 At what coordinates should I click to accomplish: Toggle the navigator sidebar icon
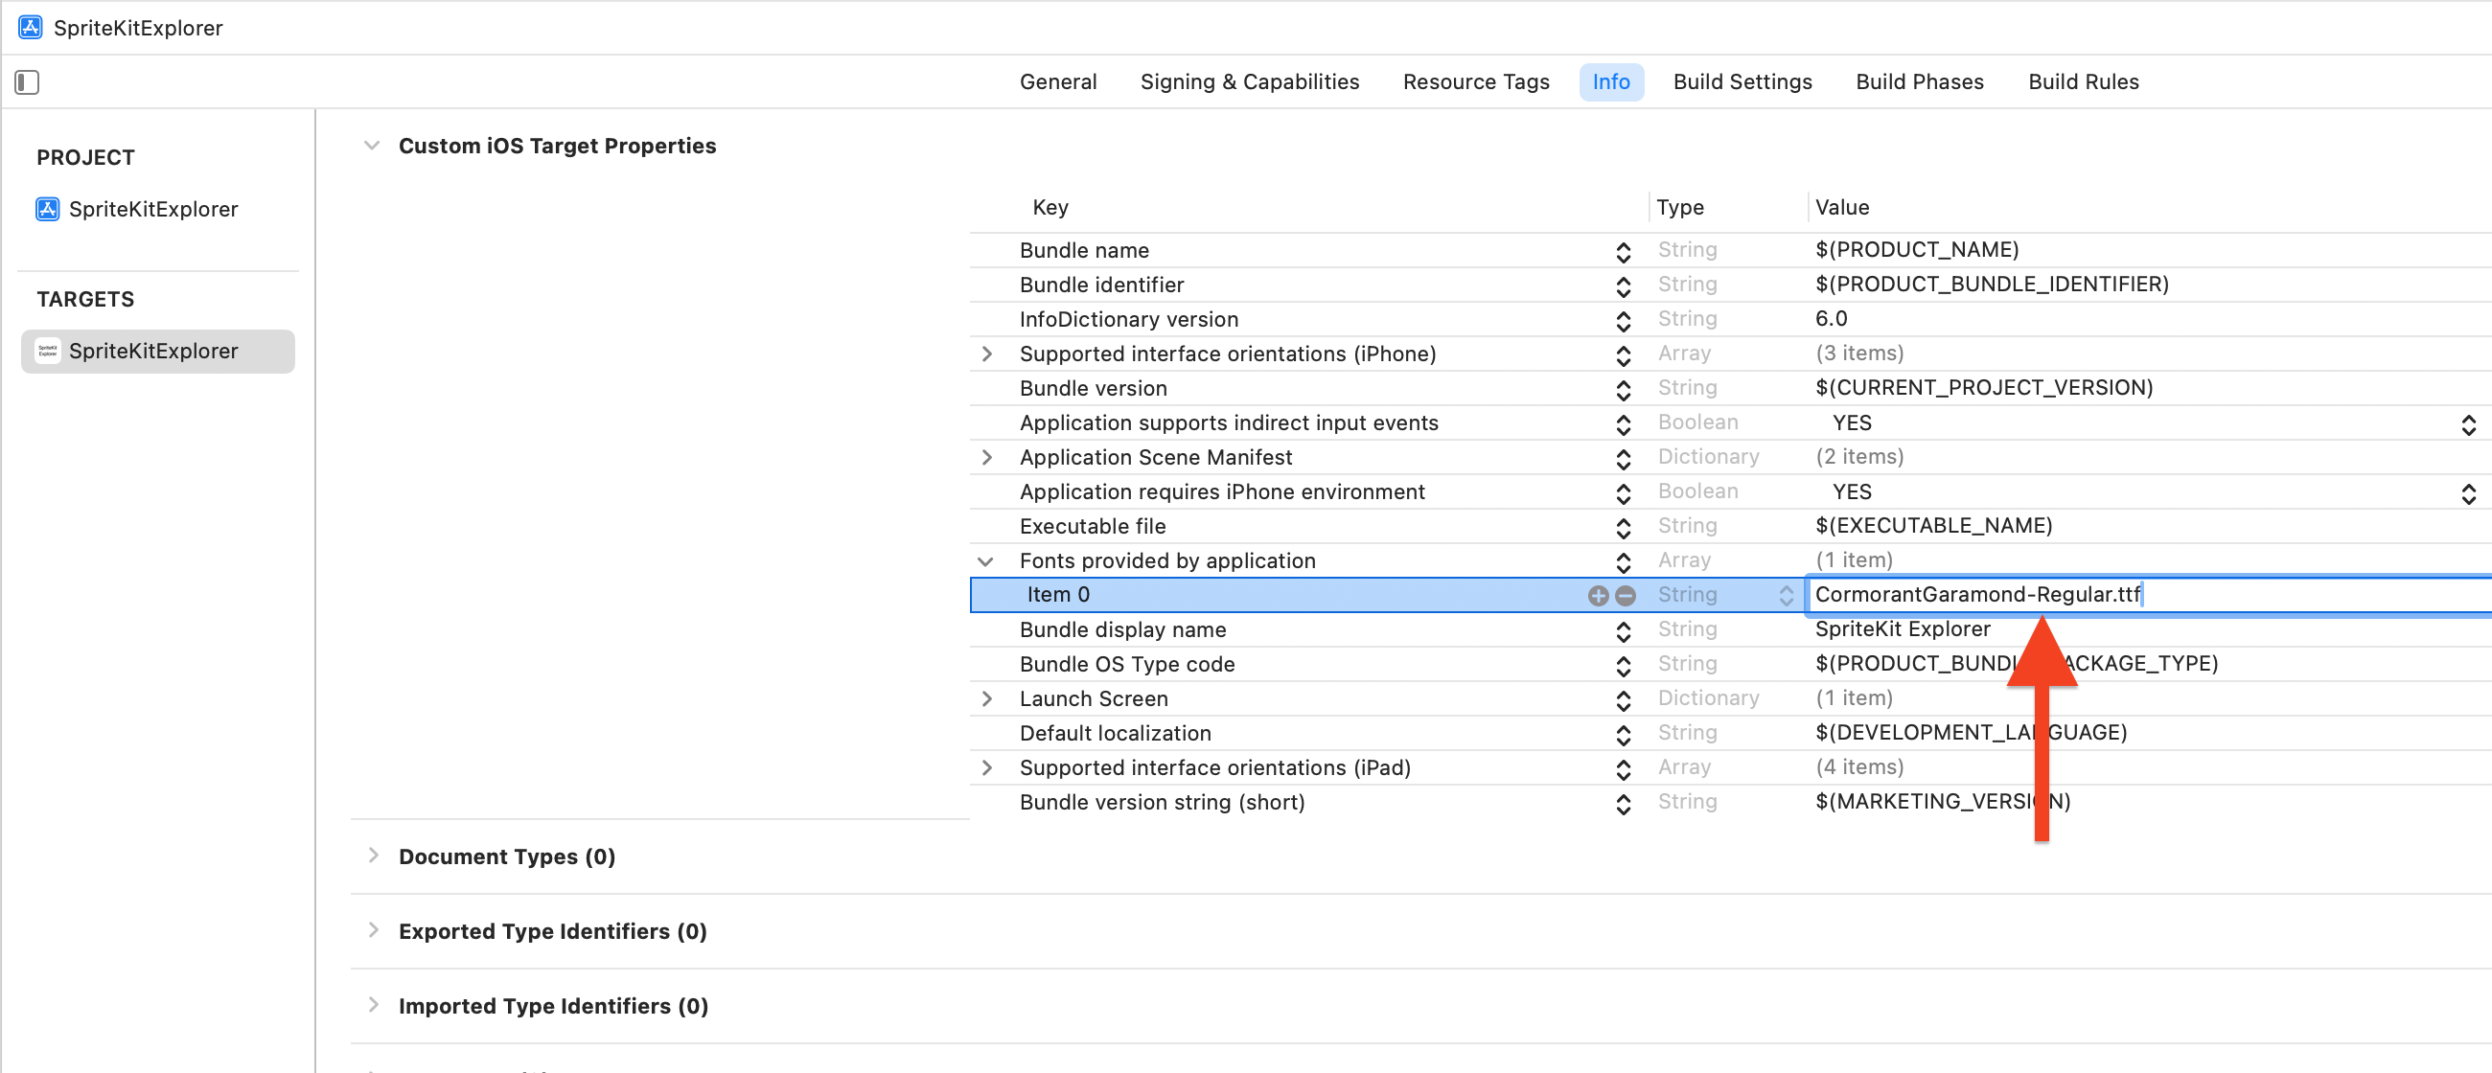tap(27, 82)
